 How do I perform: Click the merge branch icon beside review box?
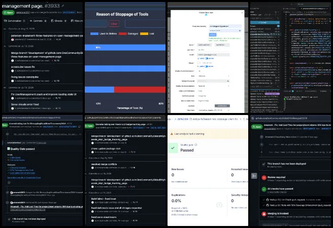coord(254,176)
